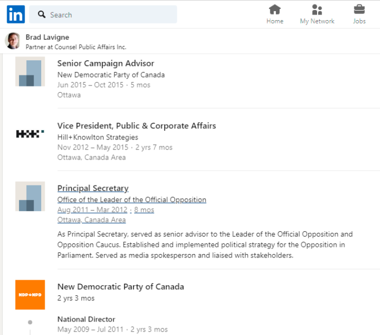
Task: Select 'Jun 2015 – Oct 2015' date range
Action: click(x=90, y=85)
